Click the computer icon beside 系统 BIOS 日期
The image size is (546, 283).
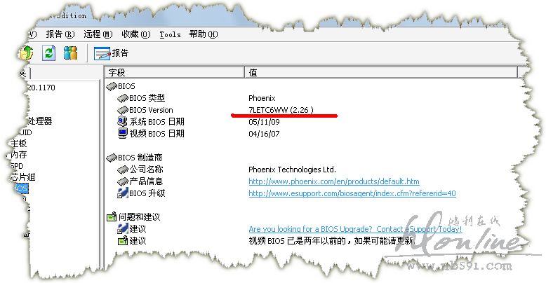(122, 121)
